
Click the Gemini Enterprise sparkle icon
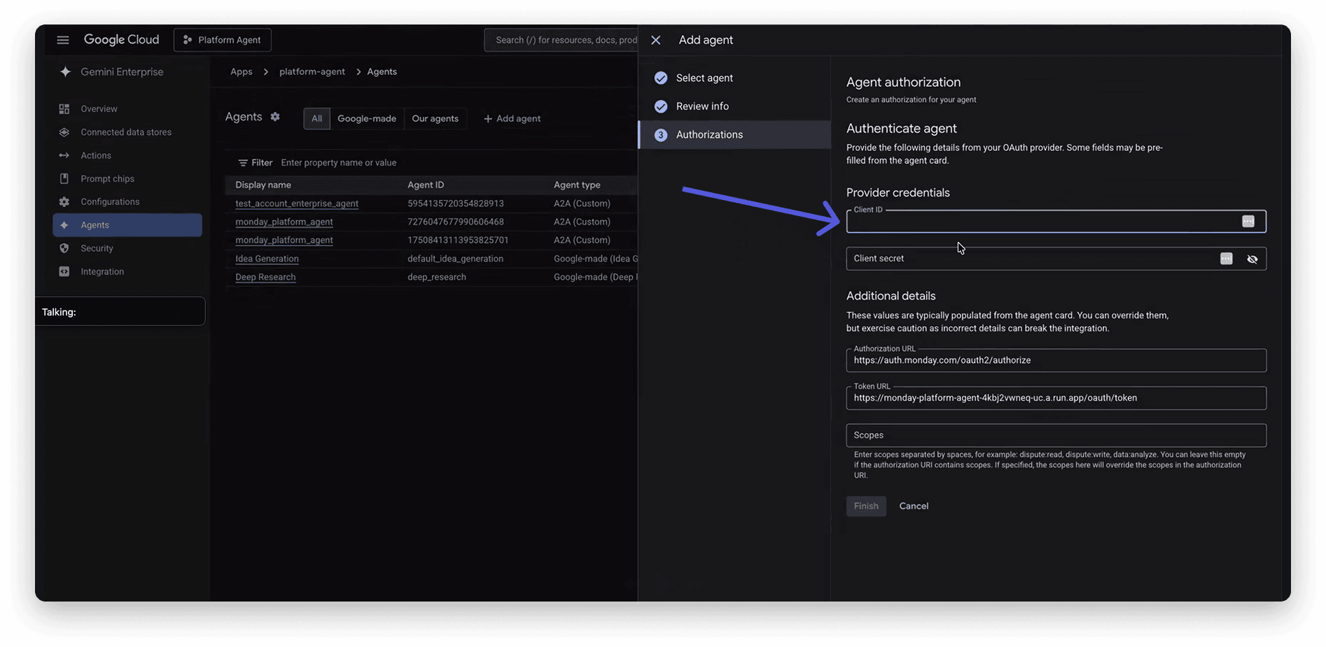[x=65, y=71]
